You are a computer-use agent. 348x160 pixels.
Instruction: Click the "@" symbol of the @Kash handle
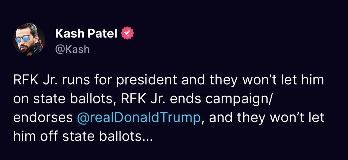tap(60, 50)
